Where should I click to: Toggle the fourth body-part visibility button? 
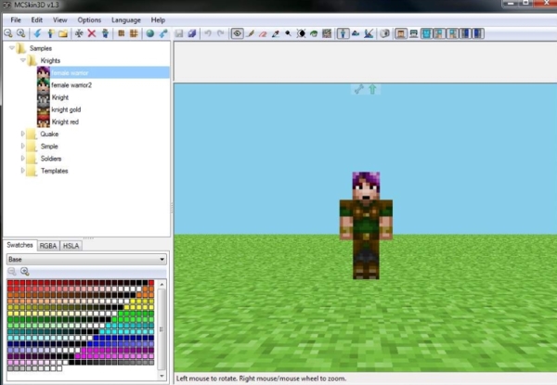(465, 33)
